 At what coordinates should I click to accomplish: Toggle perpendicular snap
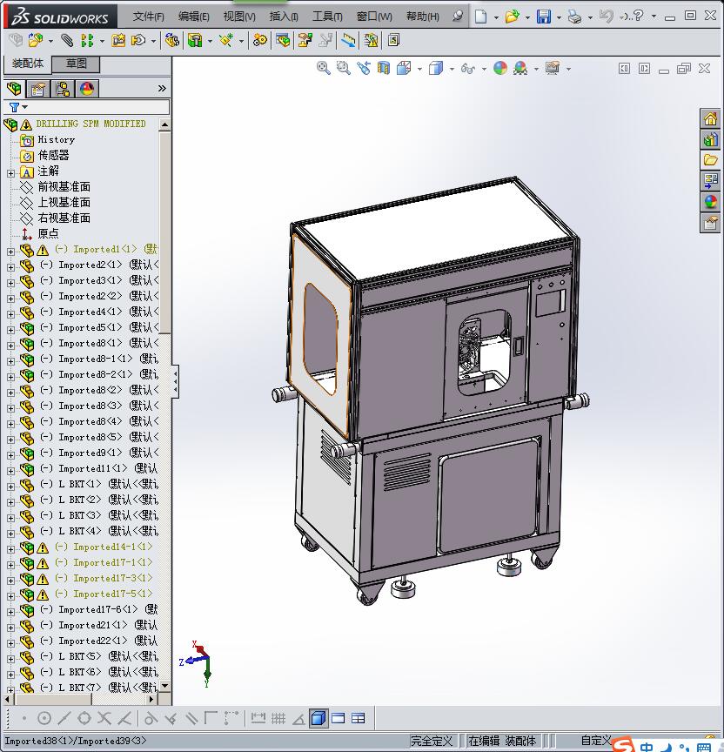171,718
